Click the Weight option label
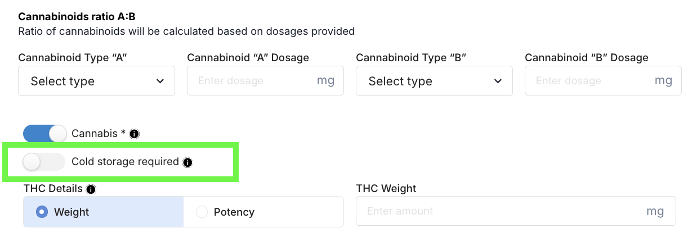The image size is (697, 237). [x=72, y=212]
